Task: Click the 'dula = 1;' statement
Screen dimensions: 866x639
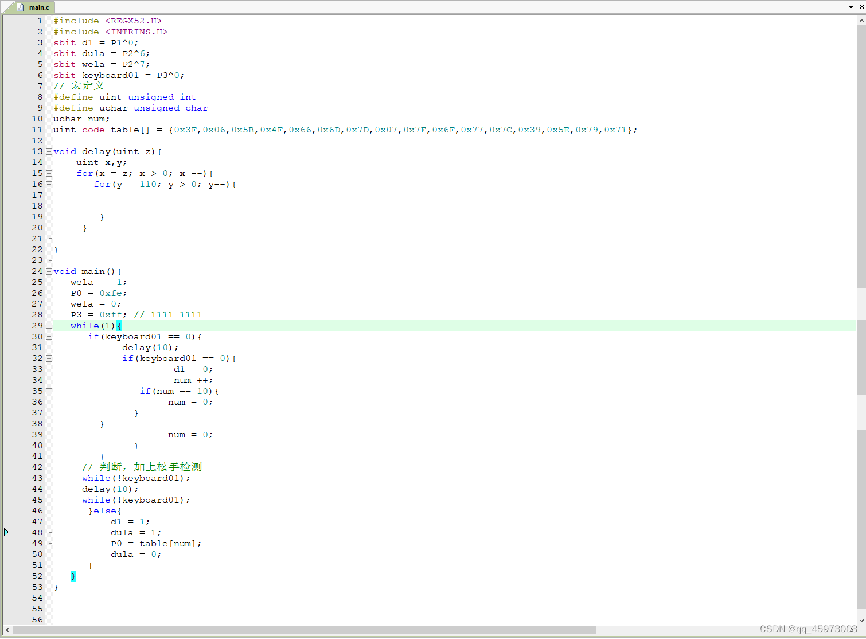Action: click(x=136, y=533)
